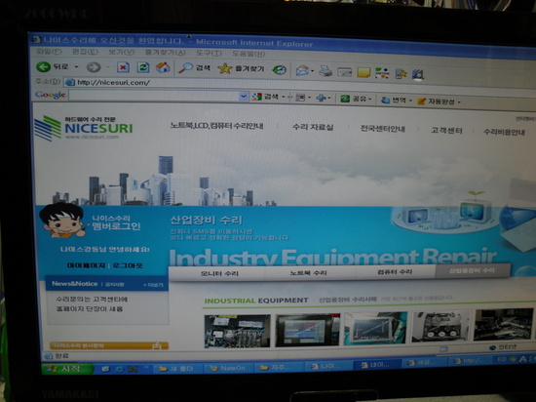536x402 pixels.
Task: Click the yellow note toolbar icon
Action: [364, 72]
